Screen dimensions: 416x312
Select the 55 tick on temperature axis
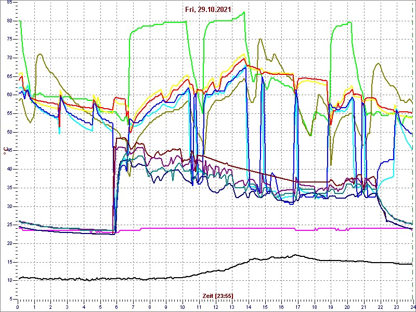(x=9, y=113)
